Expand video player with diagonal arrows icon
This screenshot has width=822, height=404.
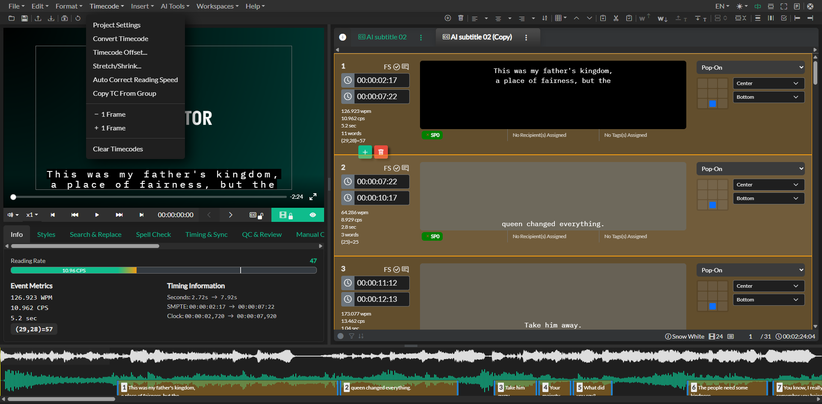point(313,197)
